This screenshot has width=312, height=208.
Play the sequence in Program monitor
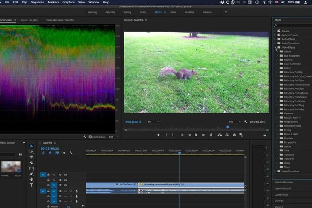196,135
